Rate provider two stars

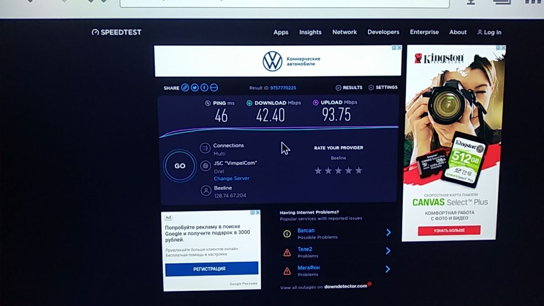pyautogui.click(x=328, y=171)
